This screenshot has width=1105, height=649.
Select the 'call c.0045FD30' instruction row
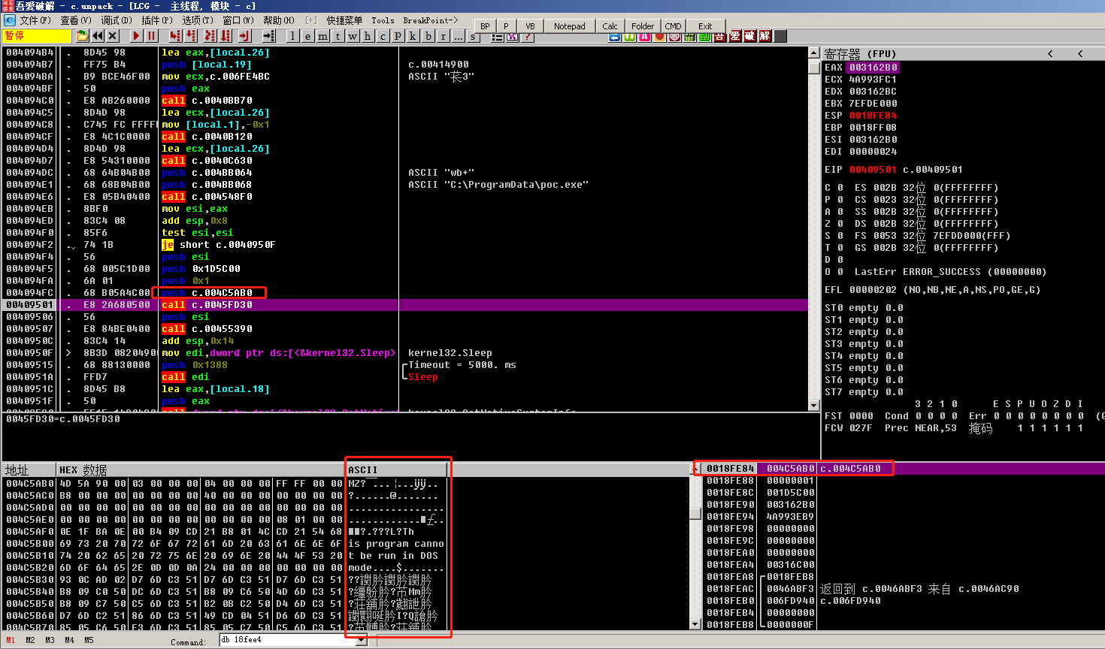[406, 305]
